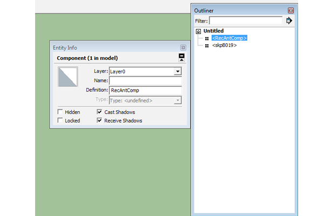Open the Layer dropdown showing Layer0
Viewport: 324px width, 216px height.
click(x=177, y=71)
